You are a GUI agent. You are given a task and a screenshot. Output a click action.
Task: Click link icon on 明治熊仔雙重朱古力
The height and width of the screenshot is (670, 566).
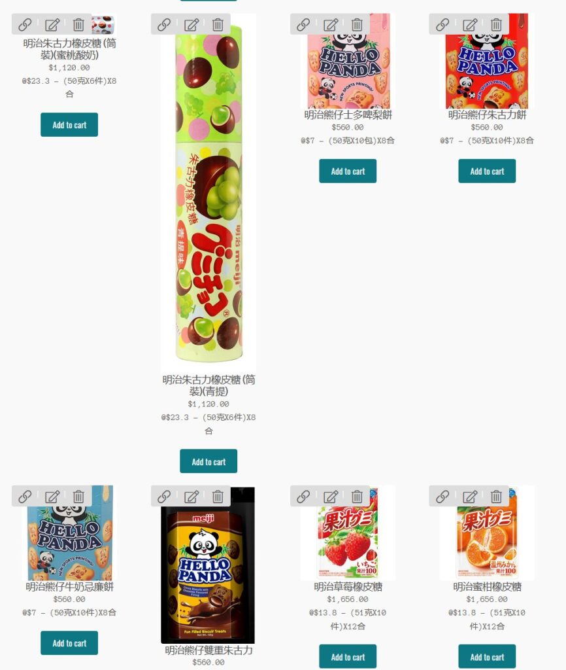[164, 497]
